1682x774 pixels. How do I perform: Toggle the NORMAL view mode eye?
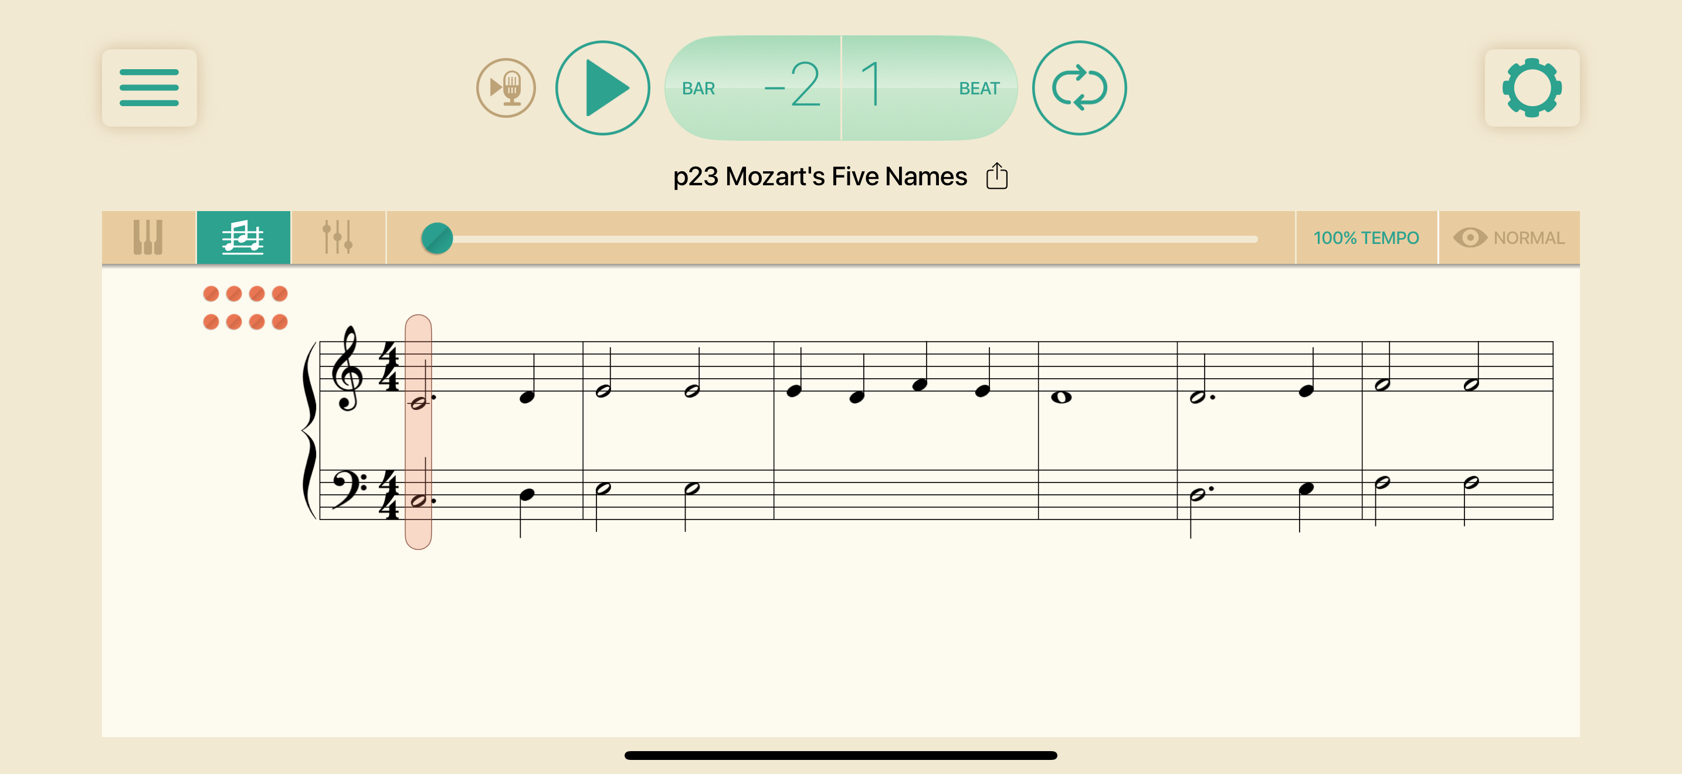click(1508, 237)
